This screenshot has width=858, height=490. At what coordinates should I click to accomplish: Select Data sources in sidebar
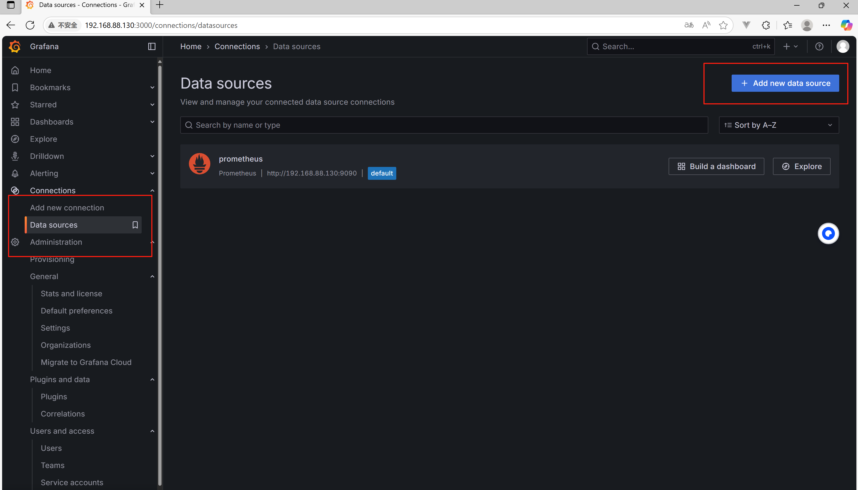(x=83, y=225)
